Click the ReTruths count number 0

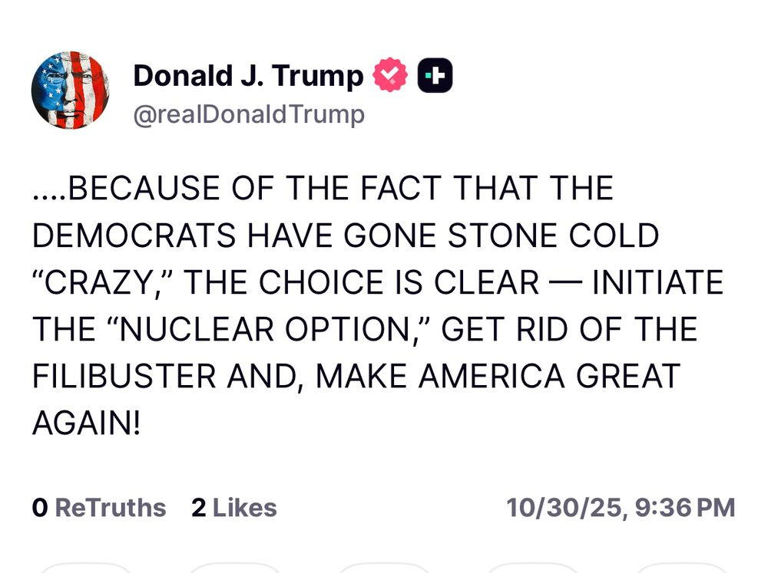40,508
